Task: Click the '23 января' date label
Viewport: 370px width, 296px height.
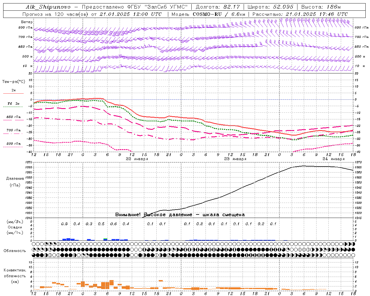Action: 235,159
